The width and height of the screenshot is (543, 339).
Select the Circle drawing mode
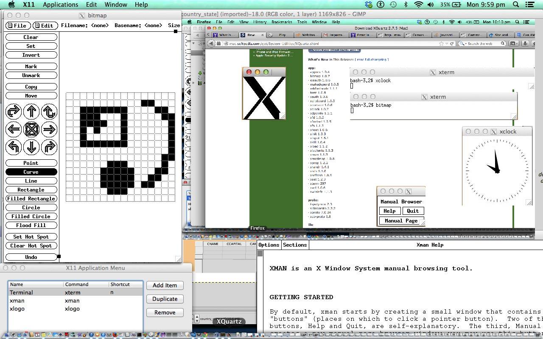31,208
